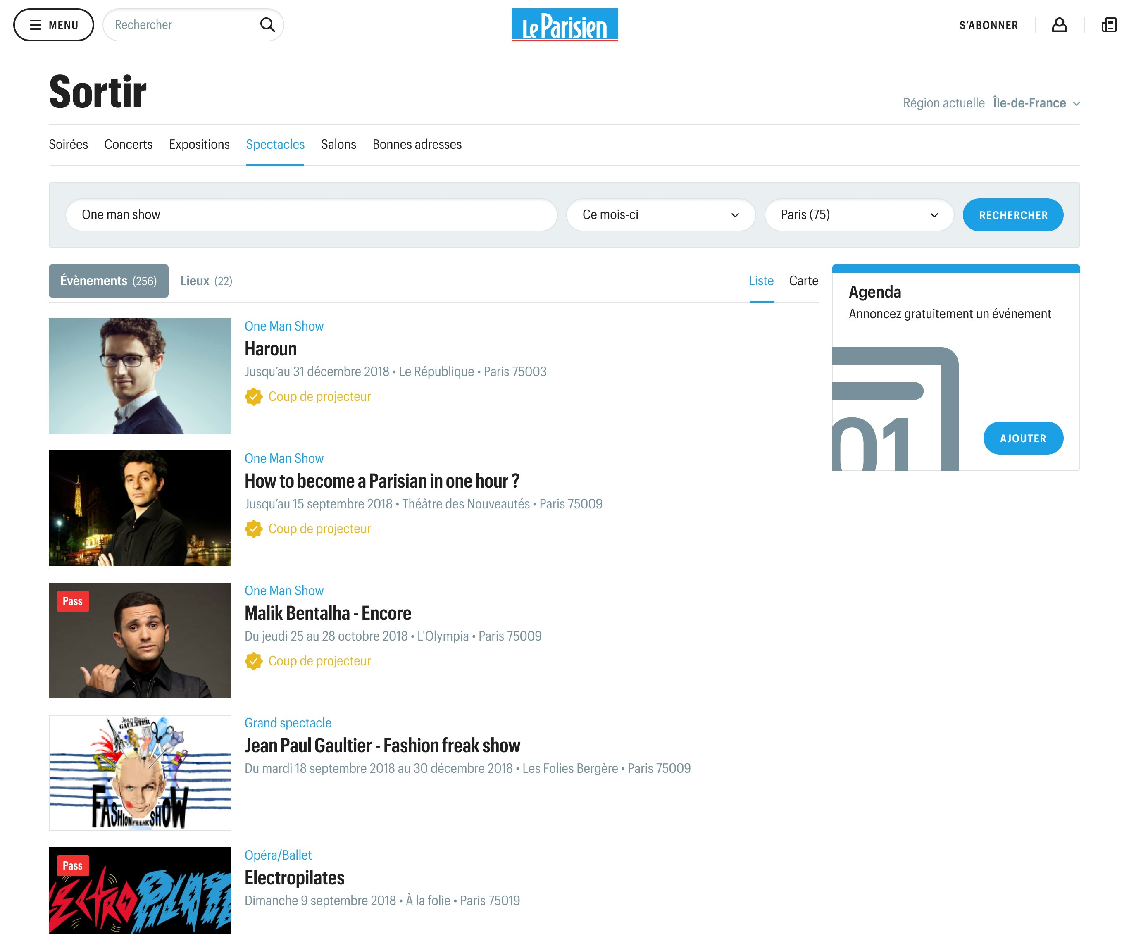Screen dimensions: 1129x934
Task: Open the digital newspaper icon
Action: click(1109, 25)
